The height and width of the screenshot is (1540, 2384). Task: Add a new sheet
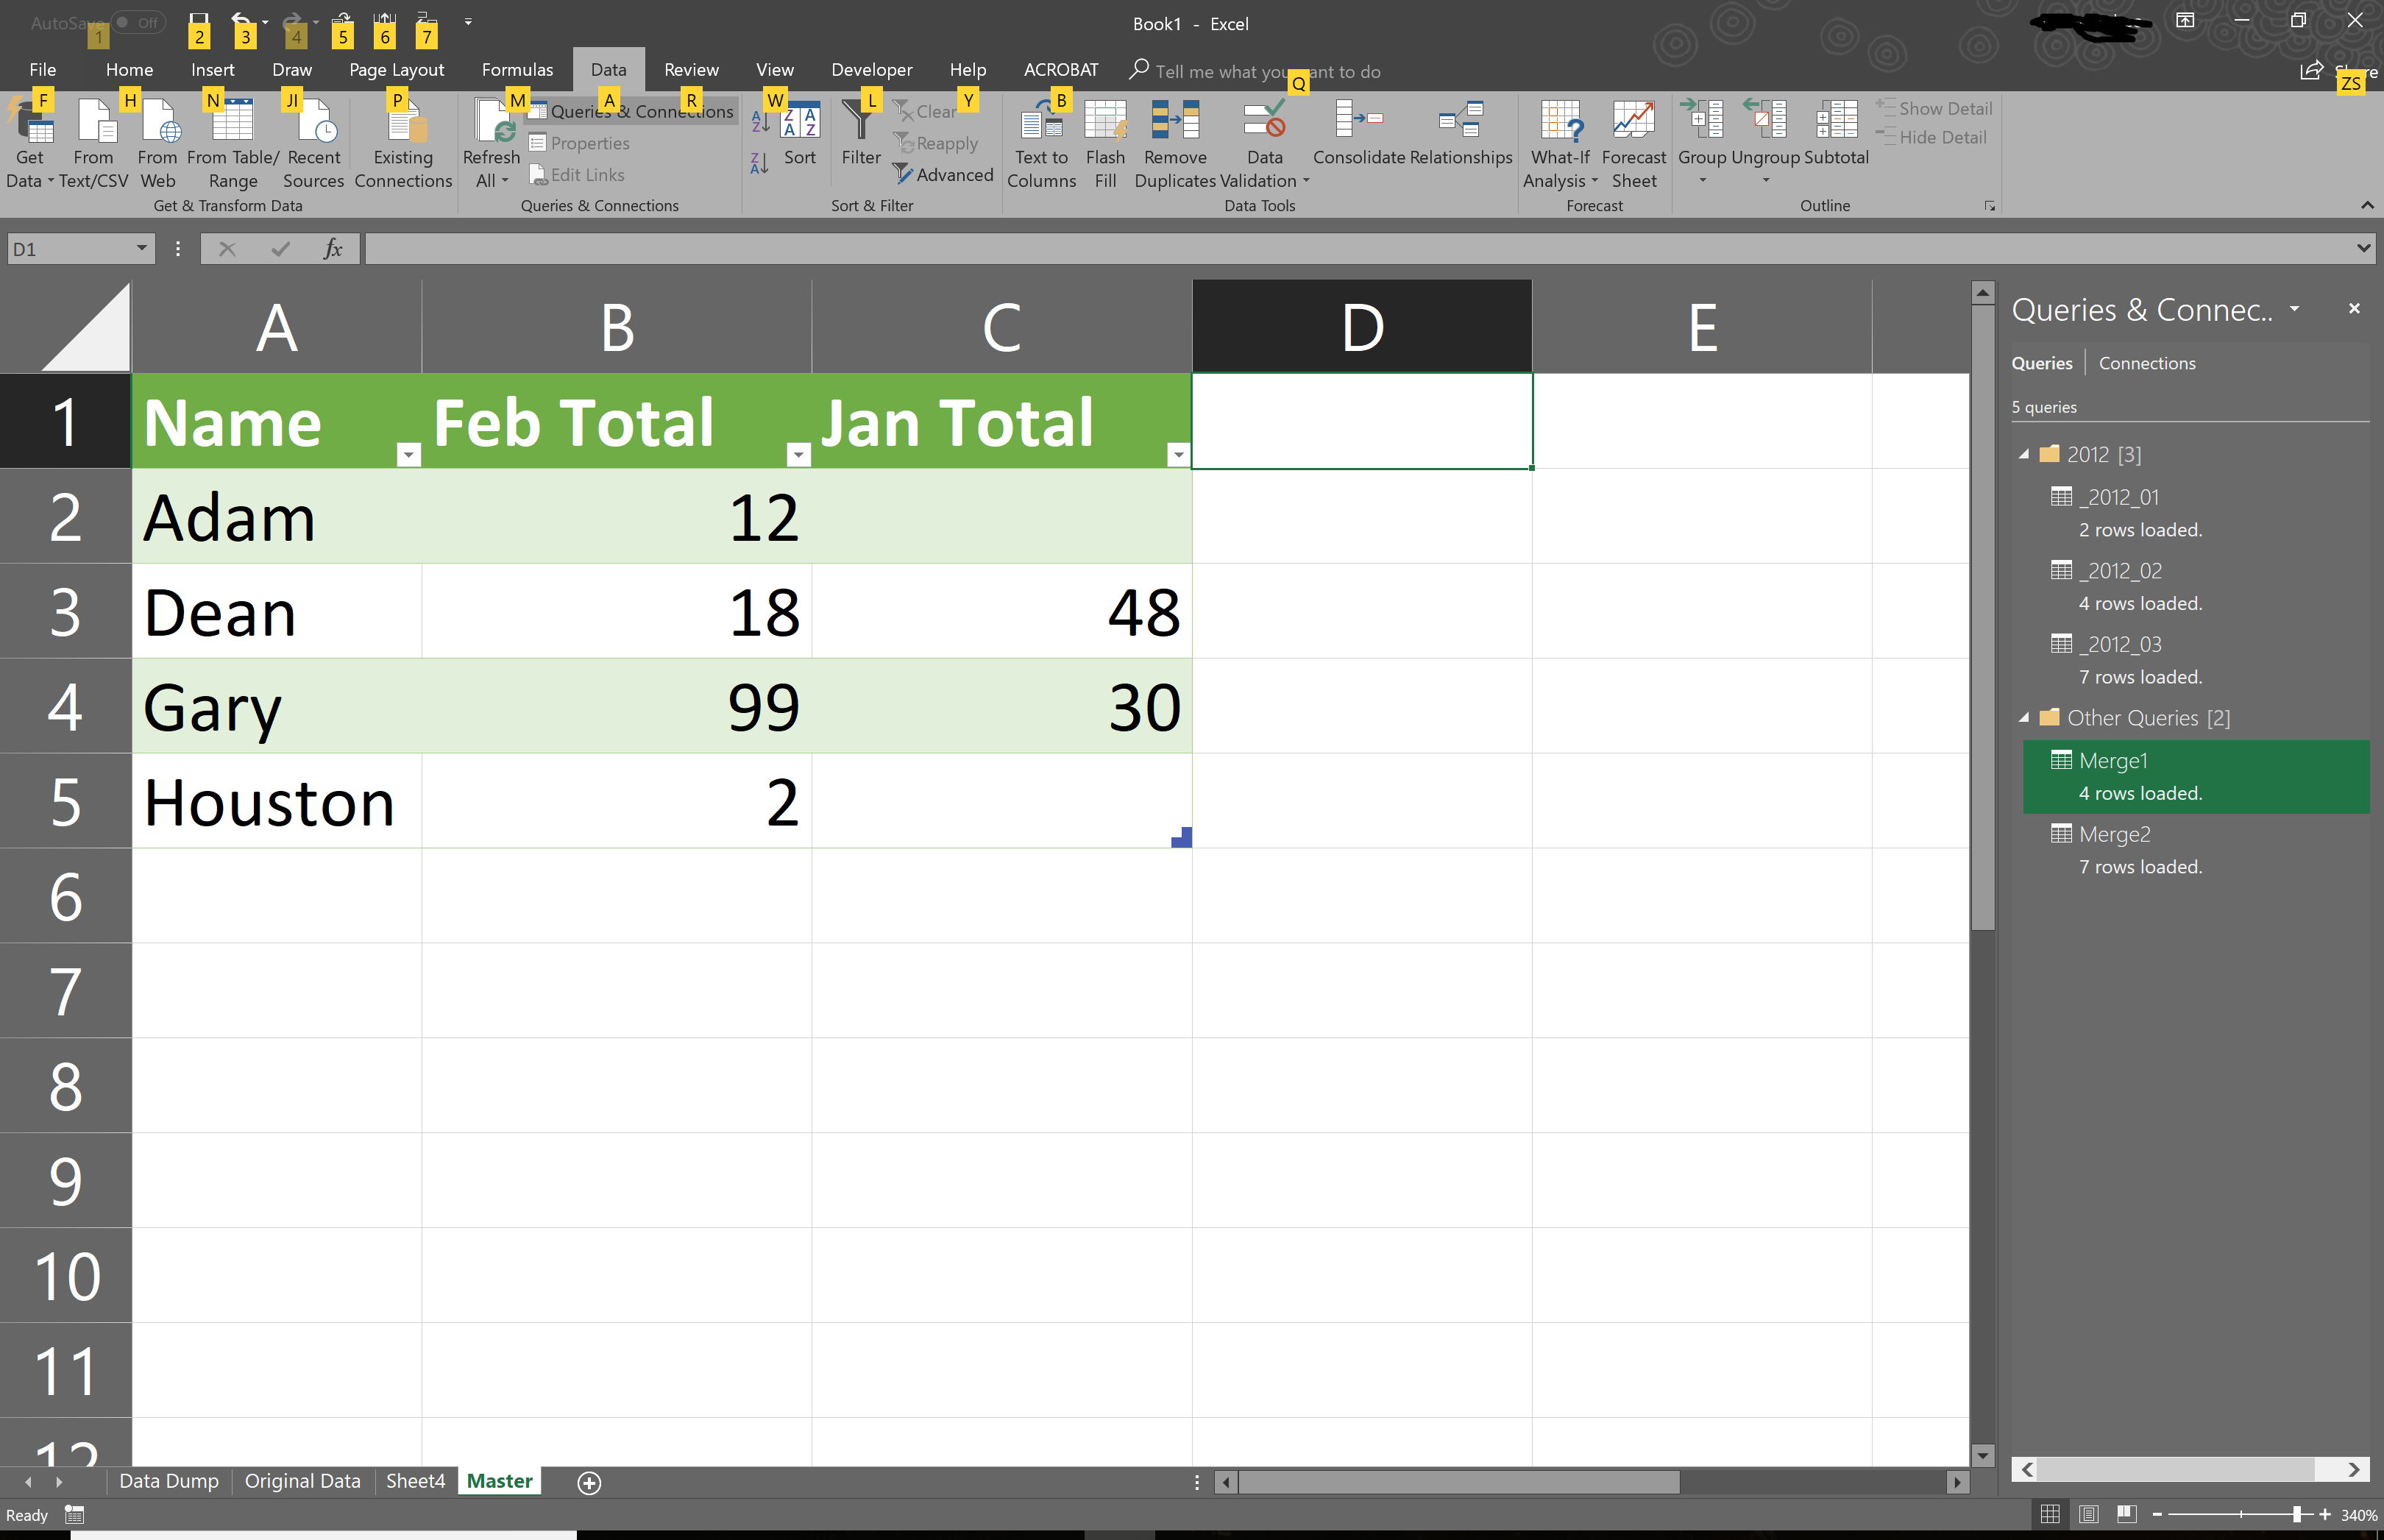pyautogui.click(x=589, y=1482)
